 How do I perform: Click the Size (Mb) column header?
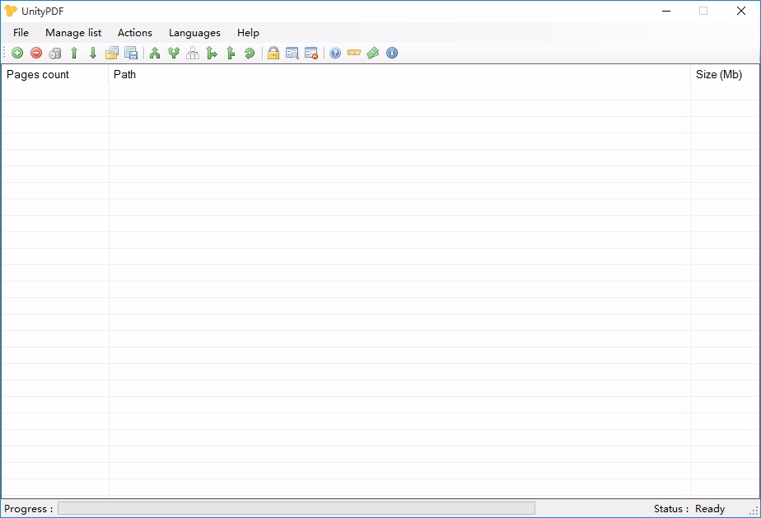[725, 74]
